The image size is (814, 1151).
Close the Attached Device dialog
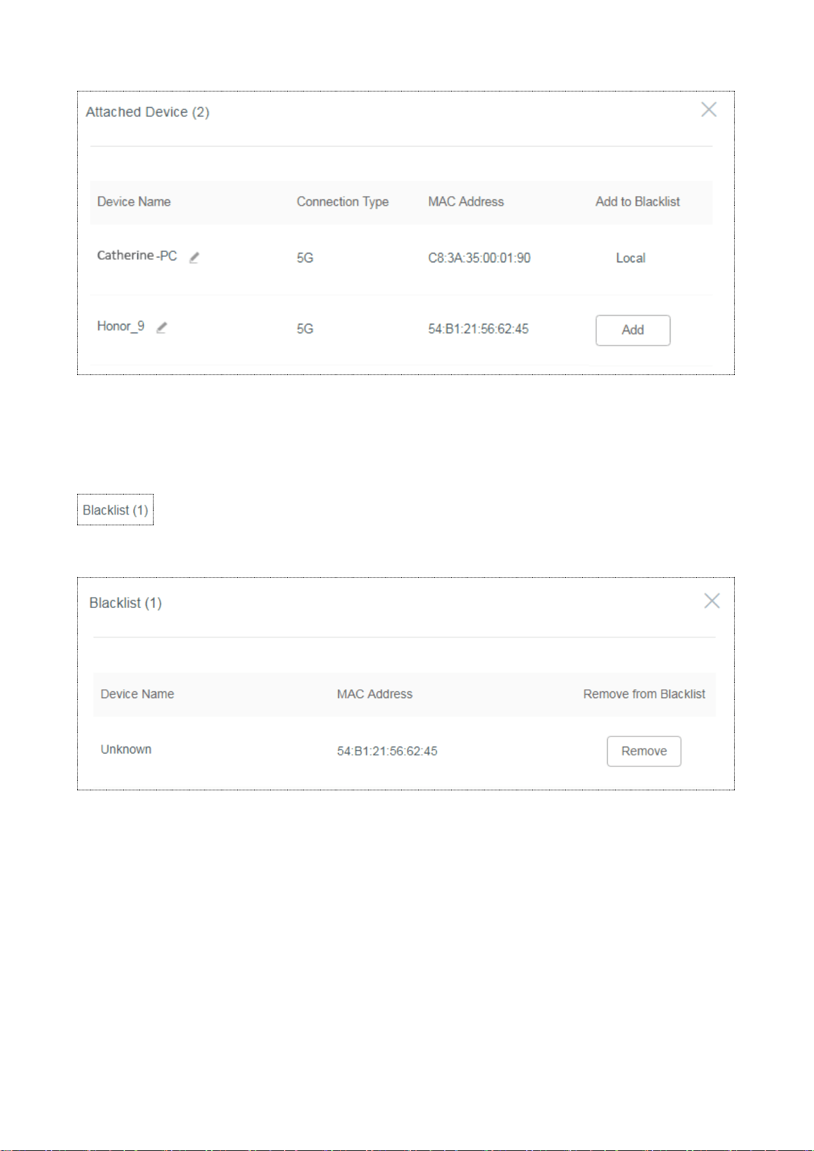point(709,109)
